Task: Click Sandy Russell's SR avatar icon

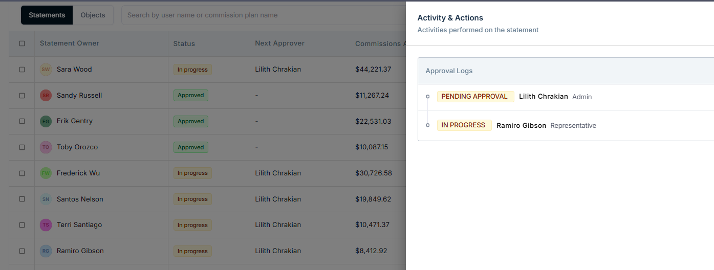Action: (46, 96)
